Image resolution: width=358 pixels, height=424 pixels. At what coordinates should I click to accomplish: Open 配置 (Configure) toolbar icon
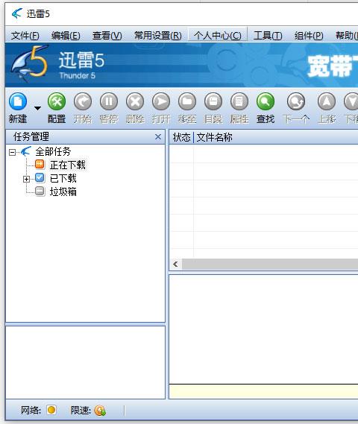click(x=57, y=101)
